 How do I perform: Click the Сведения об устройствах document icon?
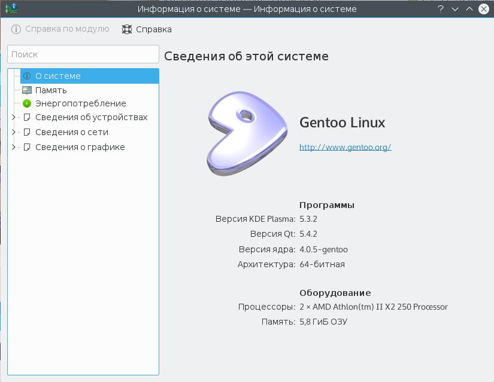[x=26, y=118]
